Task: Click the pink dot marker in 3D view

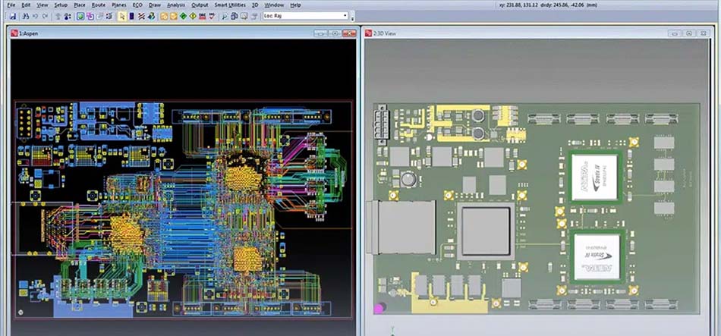Action: pos(379,309)
